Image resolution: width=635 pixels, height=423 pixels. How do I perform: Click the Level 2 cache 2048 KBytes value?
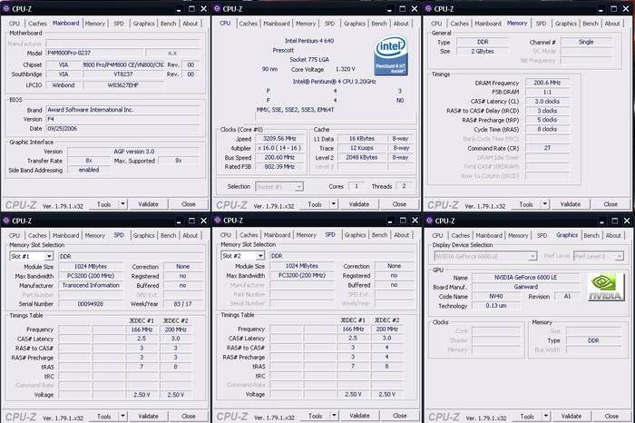coord(362,157)
